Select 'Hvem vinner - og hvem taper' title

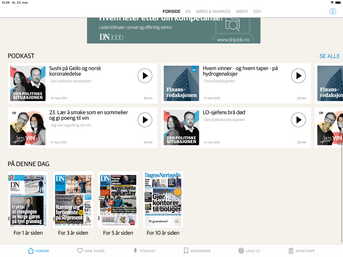click(240, 71)
